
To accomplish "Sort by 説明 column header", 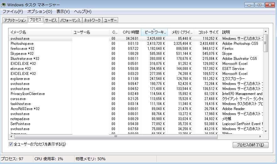I will coord(242,32).
